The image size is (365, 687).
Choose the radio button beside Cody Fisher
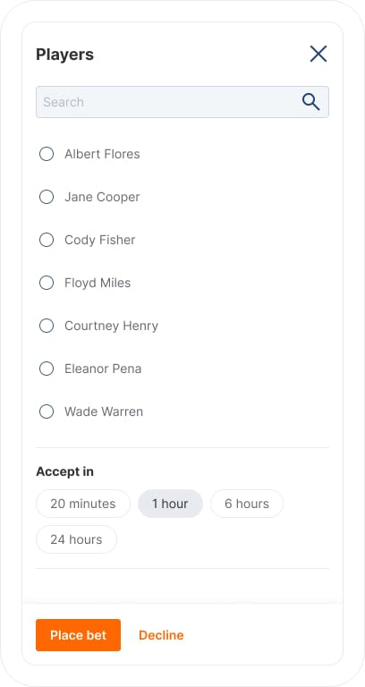click(47, 240)
